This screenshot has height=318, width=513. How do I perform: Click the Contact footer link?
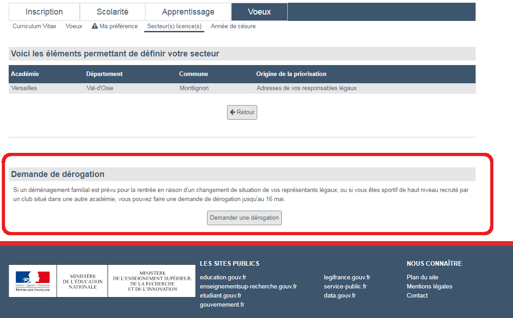417,296
